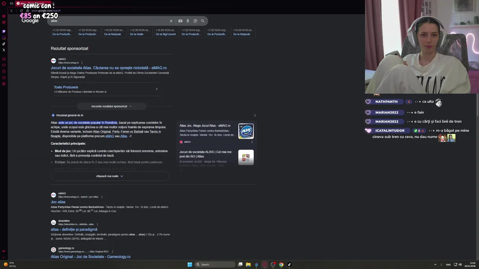This screenshot has width=479, height=269.
Task: Open Windows Start menu
Action: click(x=190, y=265)
